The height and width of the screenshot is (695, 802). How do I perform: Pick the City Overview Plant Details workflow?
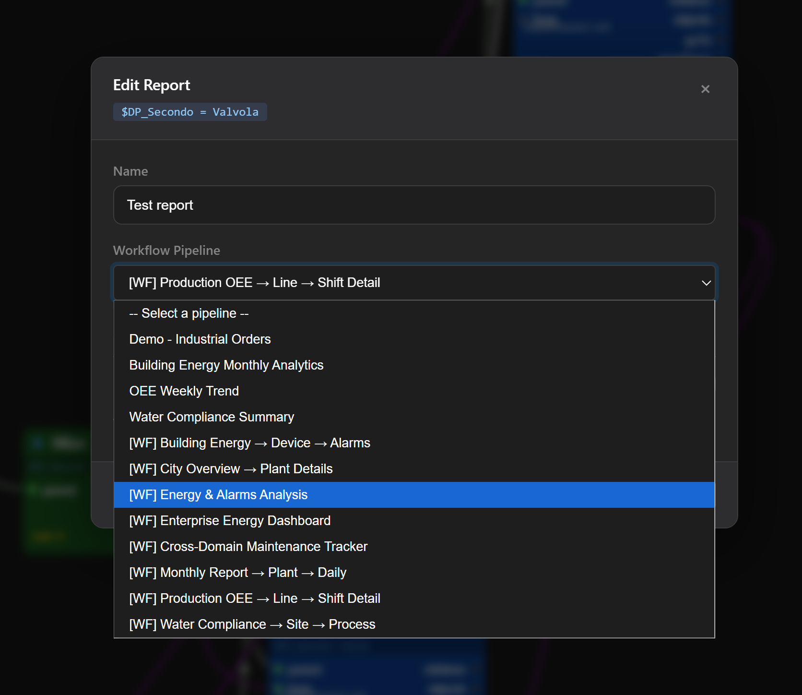(x=231, y=468)
